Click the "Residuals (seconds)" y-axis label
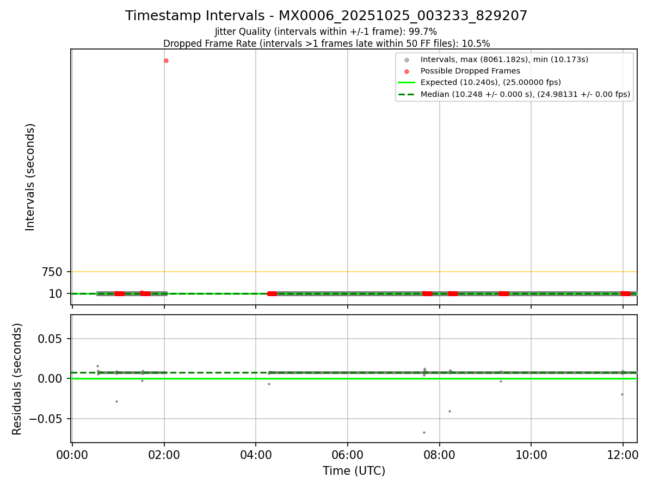The image size is (653, 490). pyautogui.click(x=17, y=379)
